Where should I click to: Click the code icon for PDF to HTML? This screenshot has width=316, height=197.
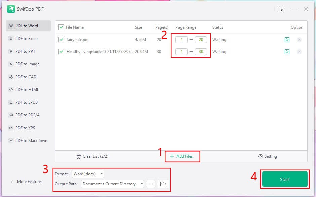pyautogui.click(x=11, y=90)
